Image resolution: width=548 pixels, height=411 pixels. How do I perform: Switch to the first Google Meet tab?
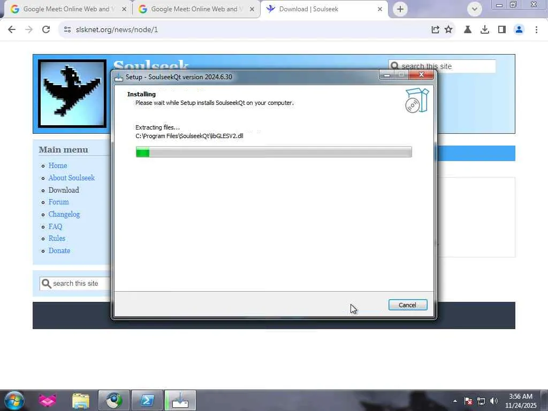[x=66, y=9]
